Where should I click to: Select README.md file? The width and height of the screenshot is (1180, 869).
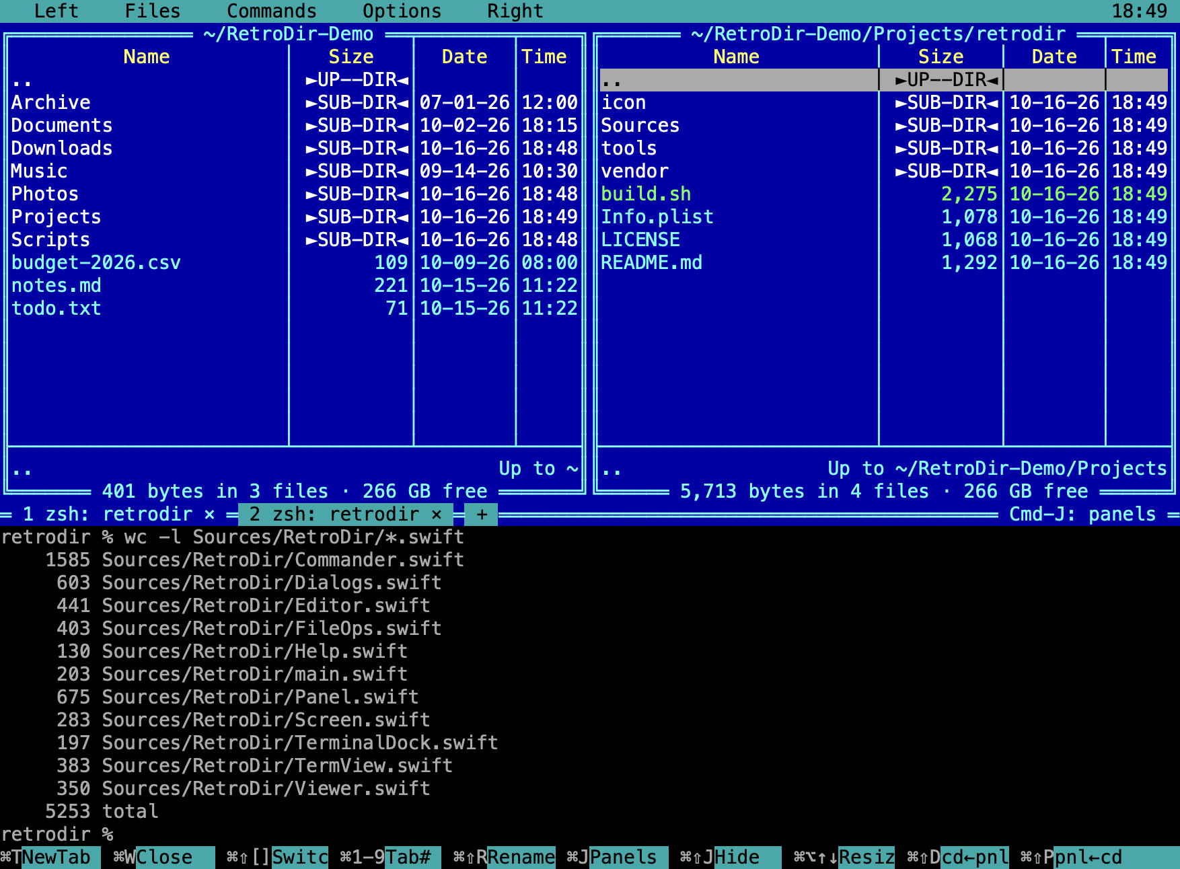(884, 263)
